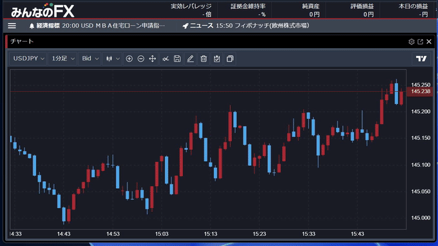Open chart settings gear icon
Screen dimensions: 438x246
pyautogui.click(x=411, y=42)
